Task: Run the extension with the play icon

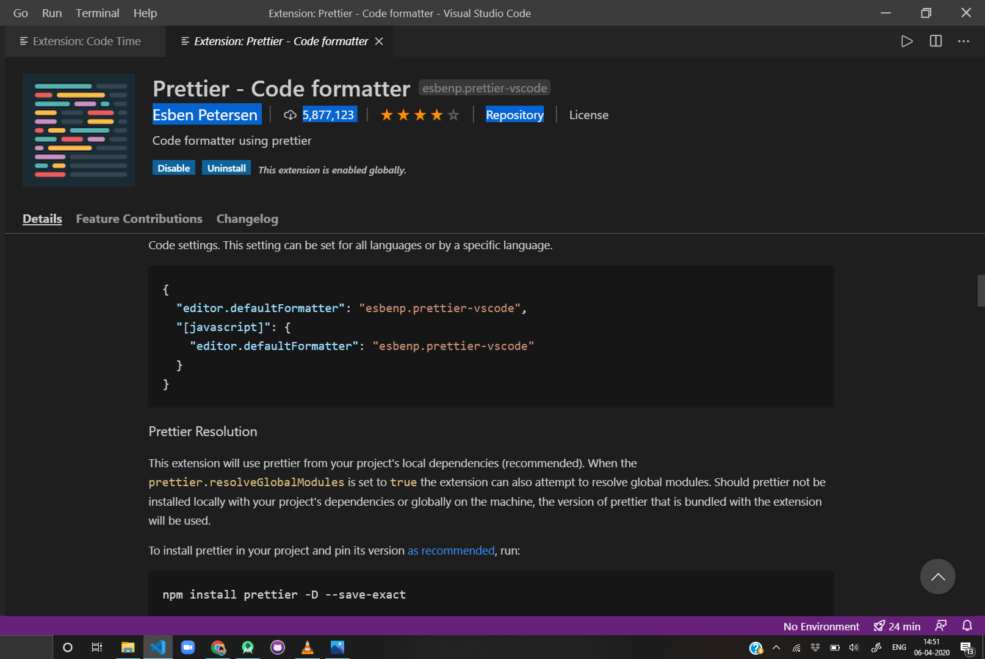Action: pyautogui.click(x=907, y=41)
